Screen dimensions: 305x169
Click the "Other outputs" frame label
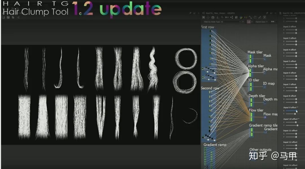click(x=260, y=149)
